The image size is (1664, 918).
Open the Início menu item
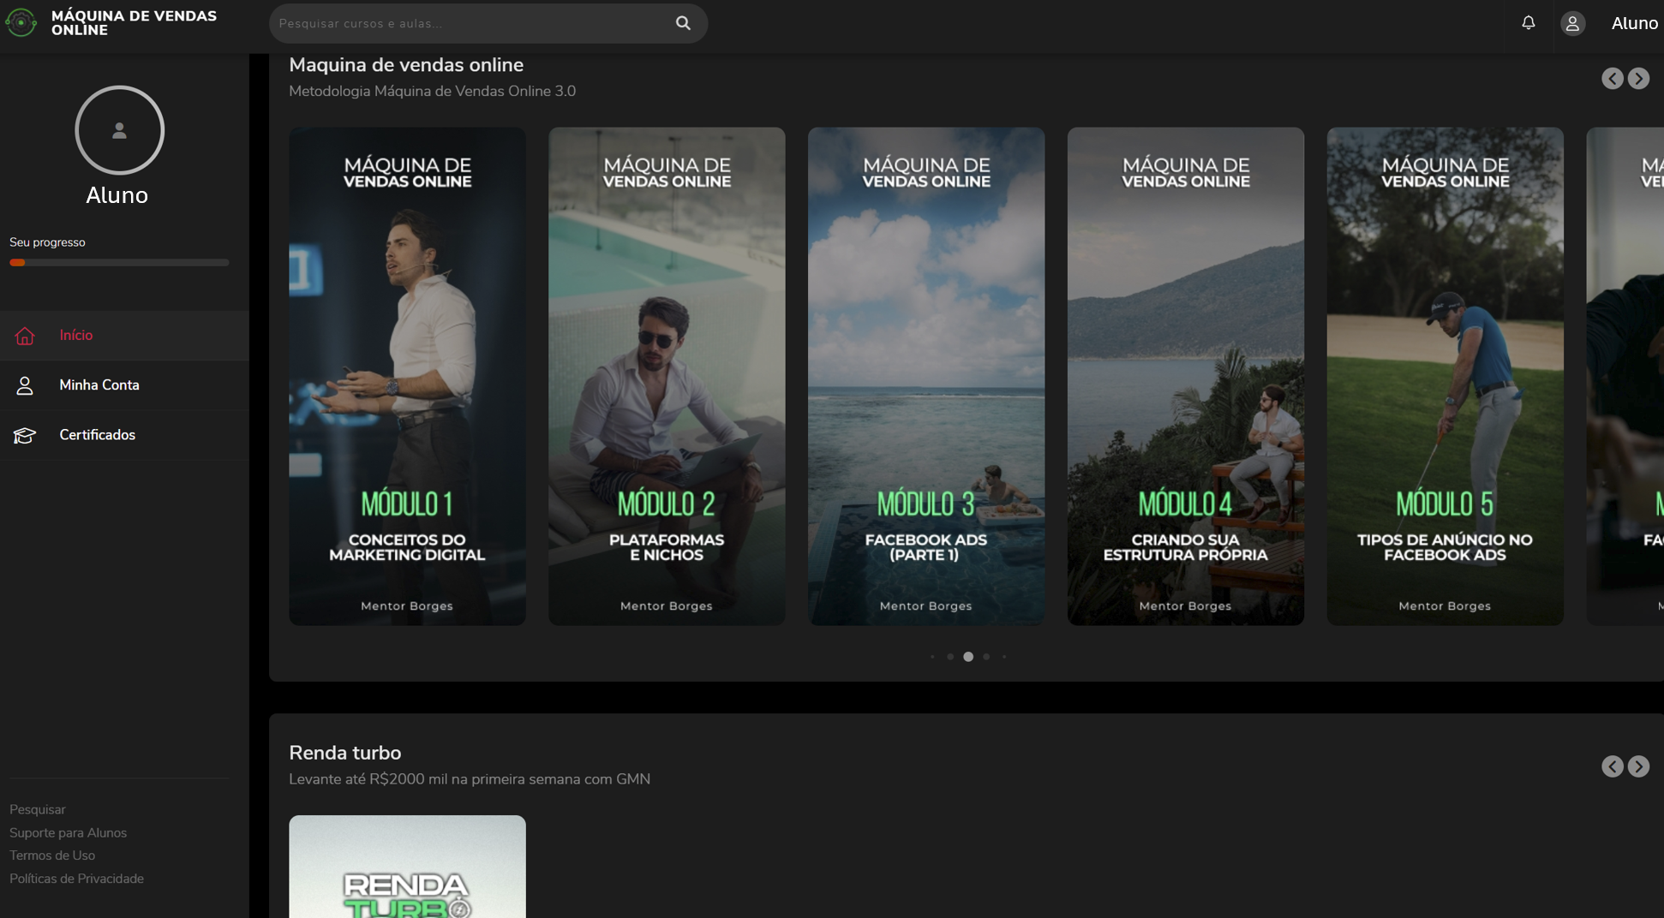coord(75,336)
